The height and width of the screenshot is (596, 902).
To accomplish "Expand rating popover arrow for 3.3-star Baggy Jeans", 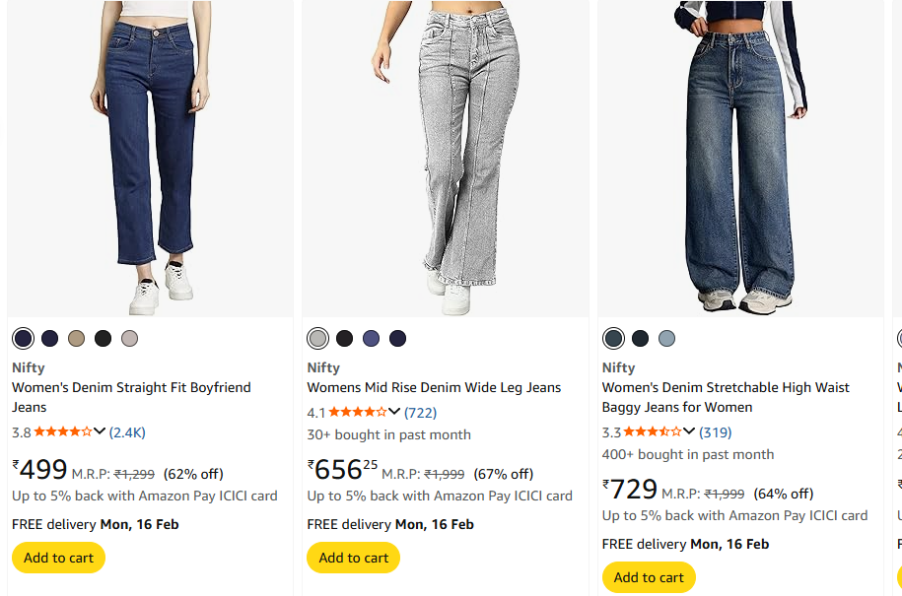I will click(x=689, y=431).
